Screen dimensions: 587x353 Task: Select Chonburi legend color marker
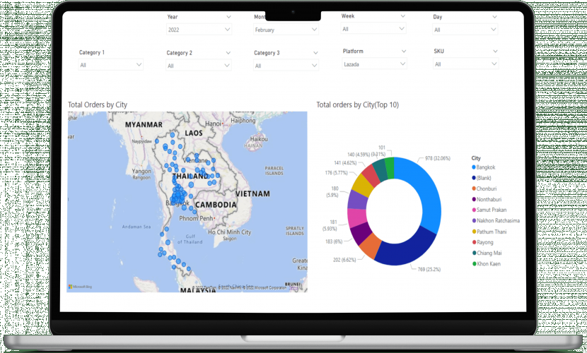point(474,189)
